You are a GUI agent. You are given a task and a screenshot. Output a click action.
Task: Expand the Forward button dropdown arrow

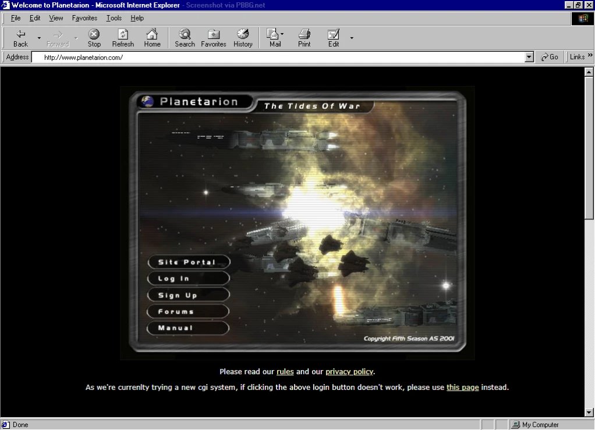tap(76, 38)
